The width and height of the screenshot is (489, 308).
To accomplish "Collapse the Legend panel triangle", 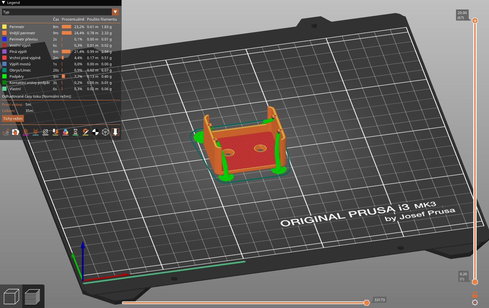I will pyautogui.click(x=4, y=3).
